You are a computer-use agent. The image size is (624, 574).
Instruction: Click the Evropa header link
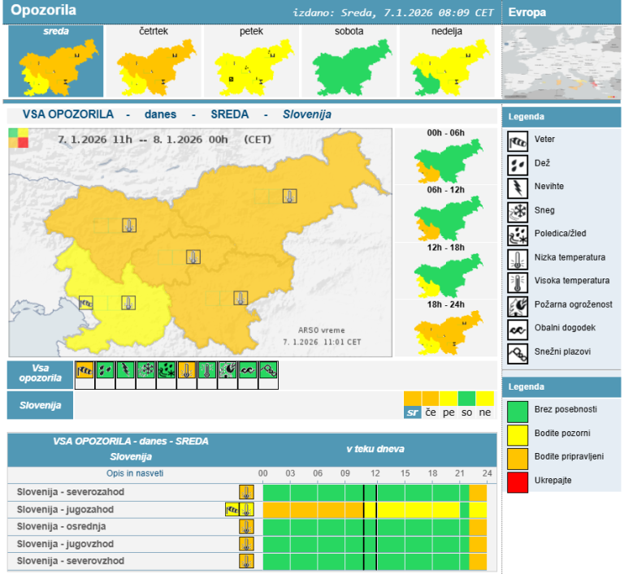click(527, 12)
